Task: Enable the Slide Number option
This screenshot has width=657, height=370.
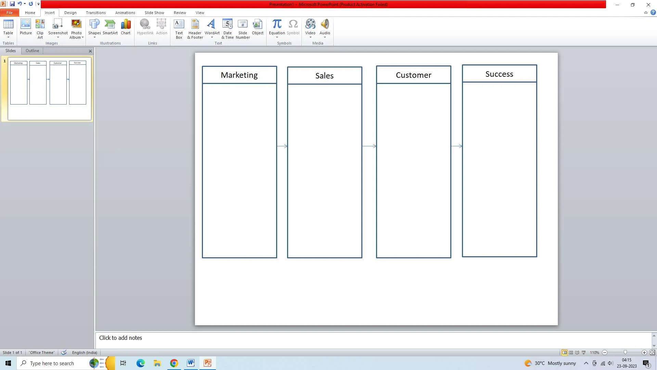Action: click(x=243, y=28)
